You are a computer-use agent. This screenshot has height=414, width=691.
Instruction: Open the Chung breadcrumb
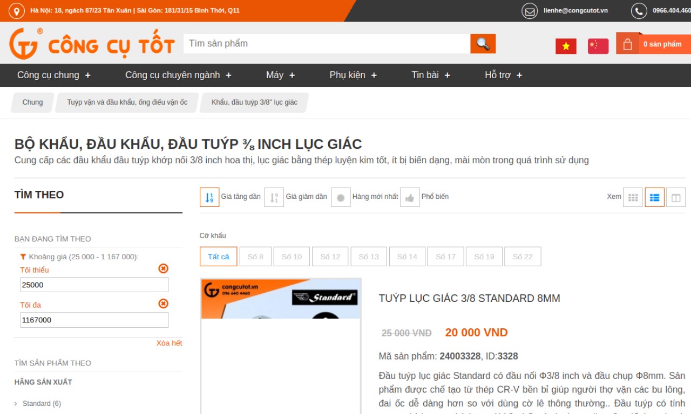(x=32, y=102)
